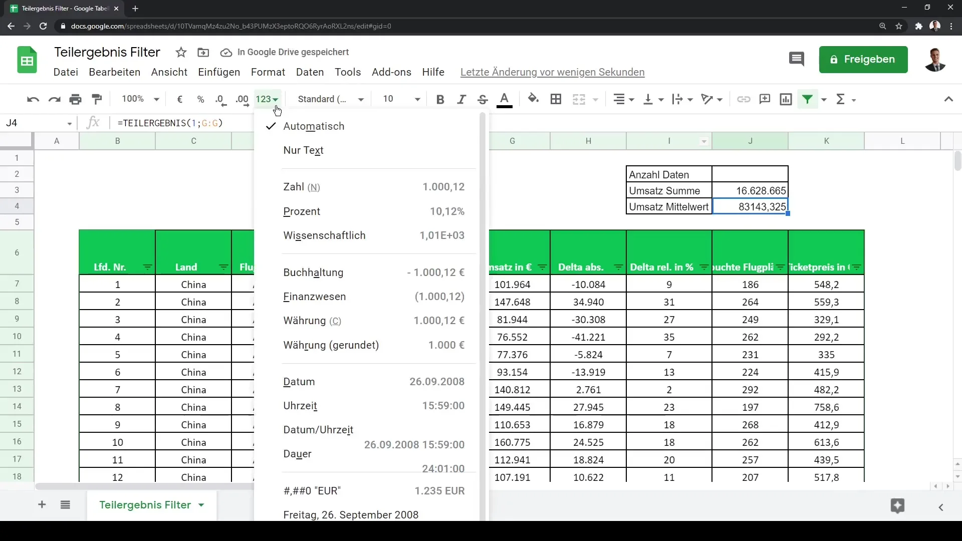Open the zoom 100% dropdown
This screenshot has width=962, height=541.
140,99
